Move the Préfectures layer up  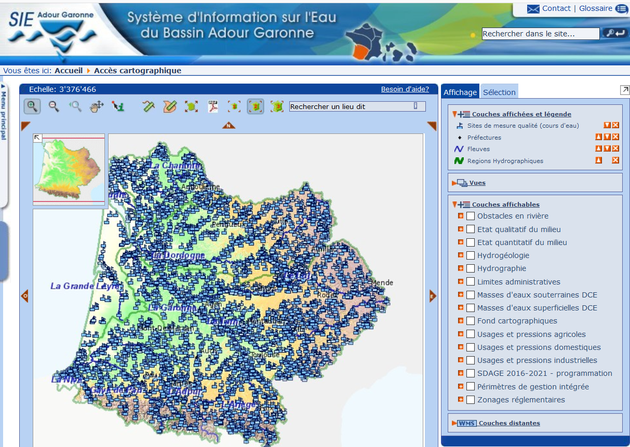pos(598,137)
